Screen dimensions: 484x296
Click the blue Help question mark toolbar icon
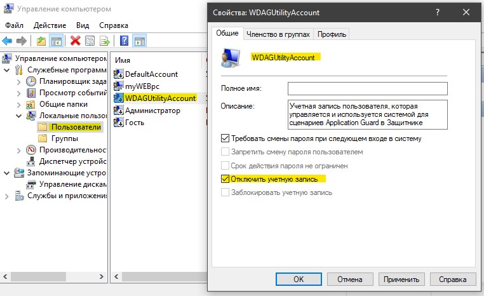pos(124,41)
